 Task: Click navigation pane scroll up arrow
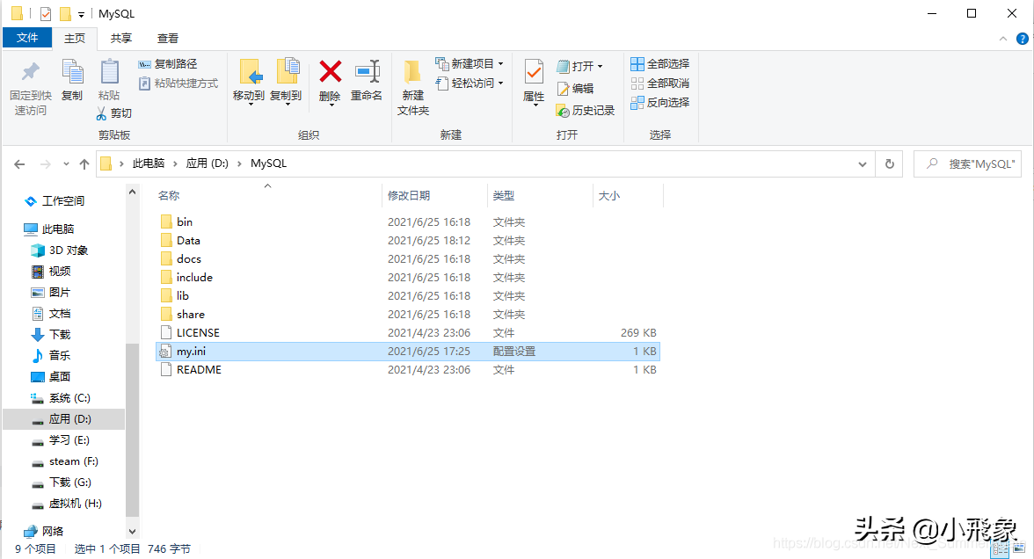pyautogui.click(x=133, y=192)
